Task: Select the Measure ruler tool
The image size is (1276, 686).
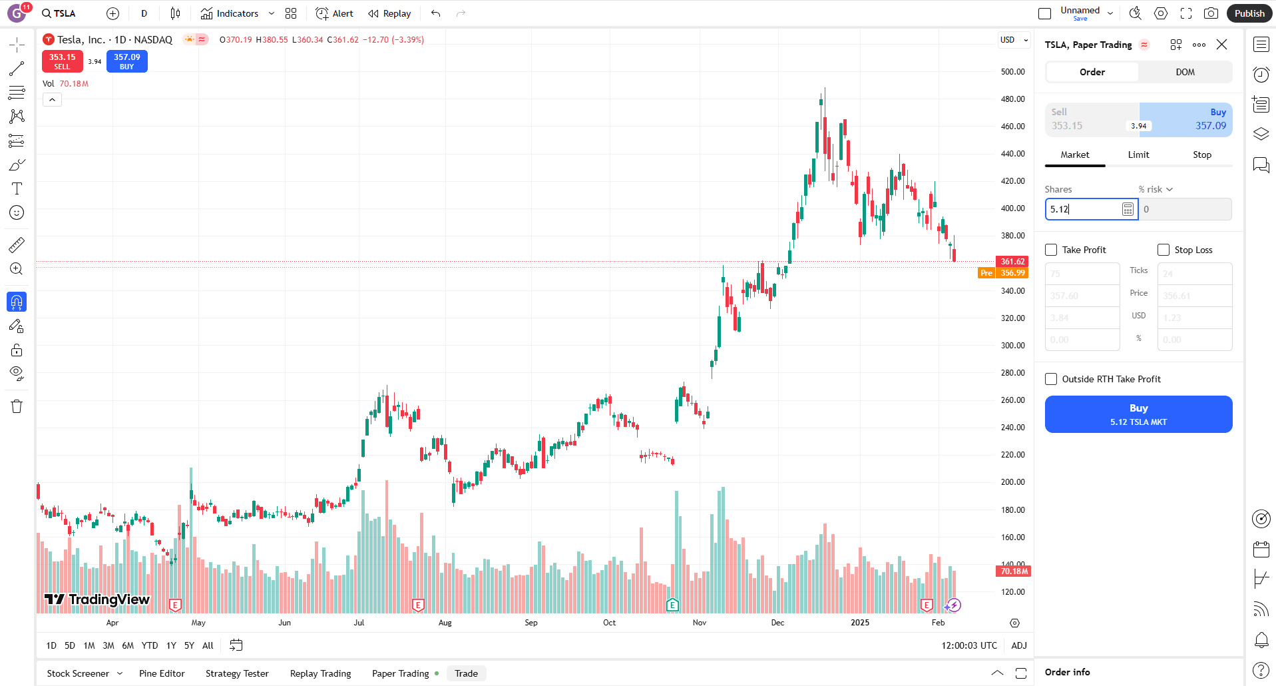Action: click(x=17, y=244)
